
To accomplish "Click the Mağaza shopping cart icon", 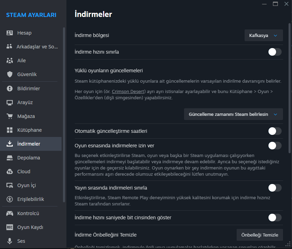I will coord(10,116).
